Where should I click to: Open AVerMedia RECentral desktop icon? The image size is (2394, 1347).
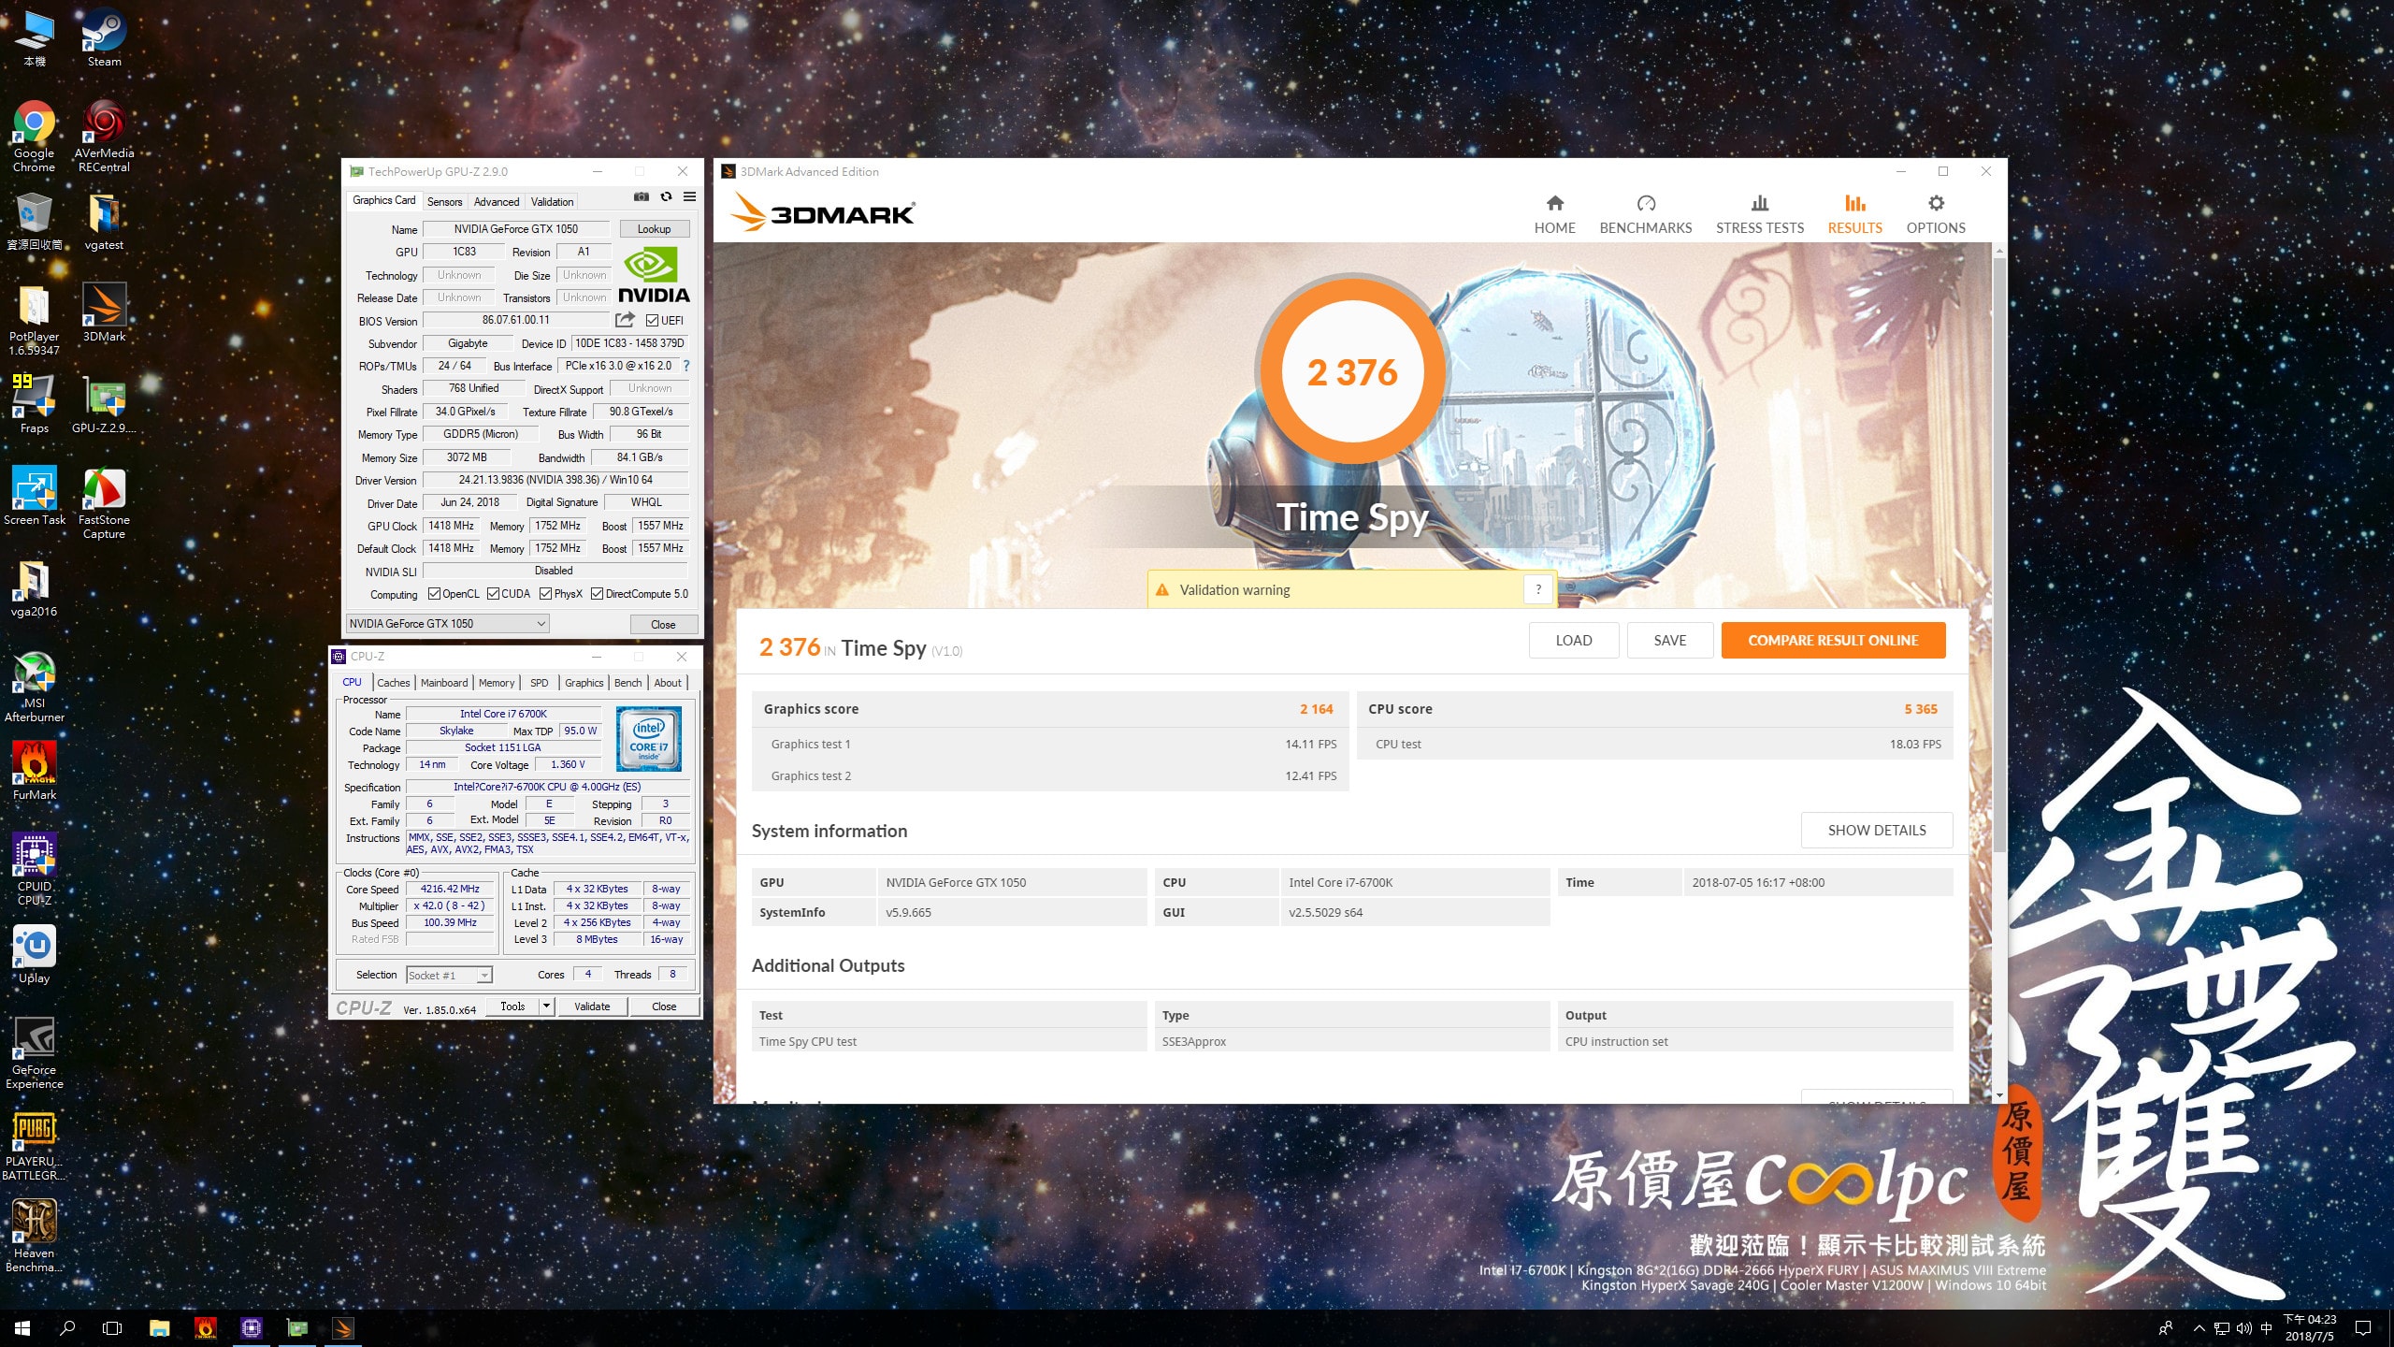104,137
